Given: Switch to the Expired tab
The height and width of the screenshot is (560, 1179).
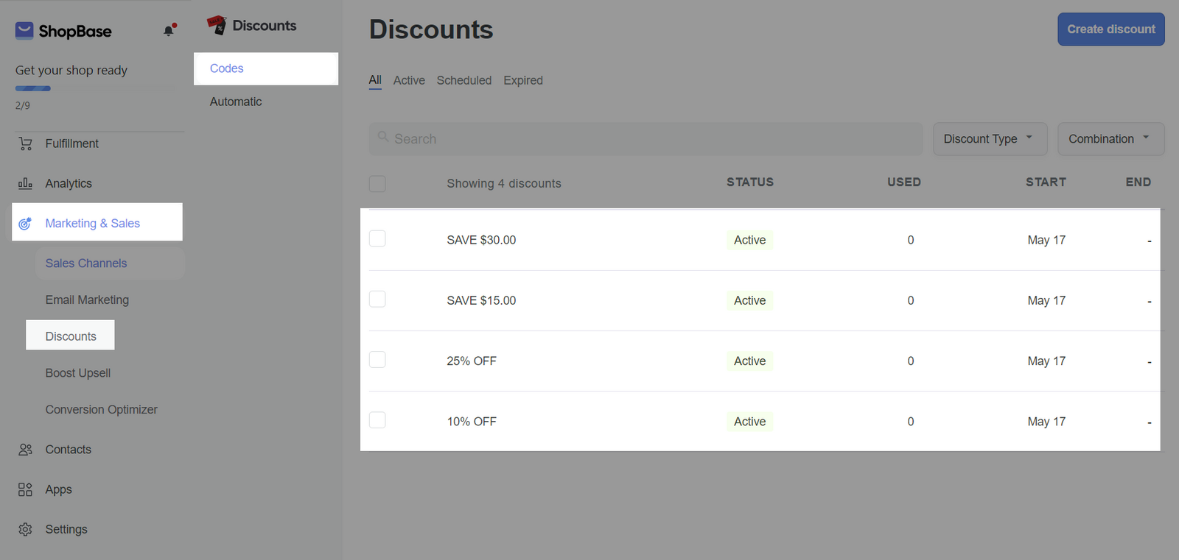Looking at the screenshot, I should point(522,80).
